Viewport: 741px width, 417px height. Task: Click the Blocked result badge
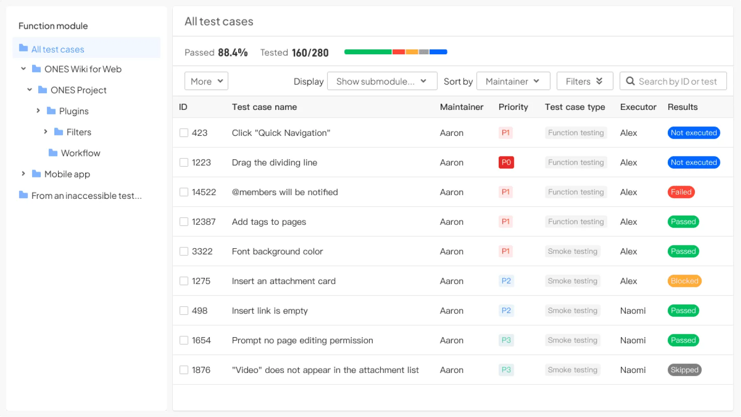[x=684, y=281]
